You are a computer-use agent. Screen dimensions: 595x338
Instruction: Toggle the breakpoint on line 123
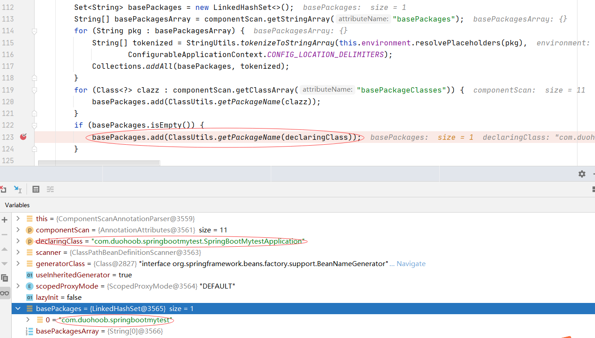(23, 137)
